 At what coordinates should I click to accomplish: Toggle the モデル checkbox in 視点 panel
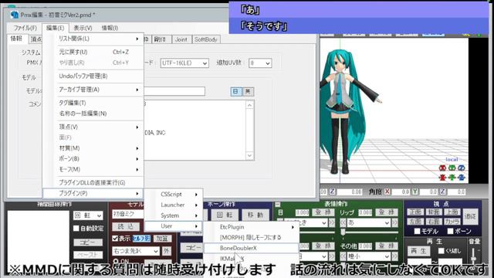click(x=417, y=232)
